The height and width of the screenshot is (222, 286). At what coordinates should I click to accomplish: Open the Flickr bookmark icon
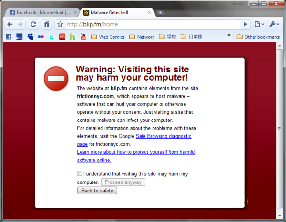pyautogui.click(x=41, y=37)
